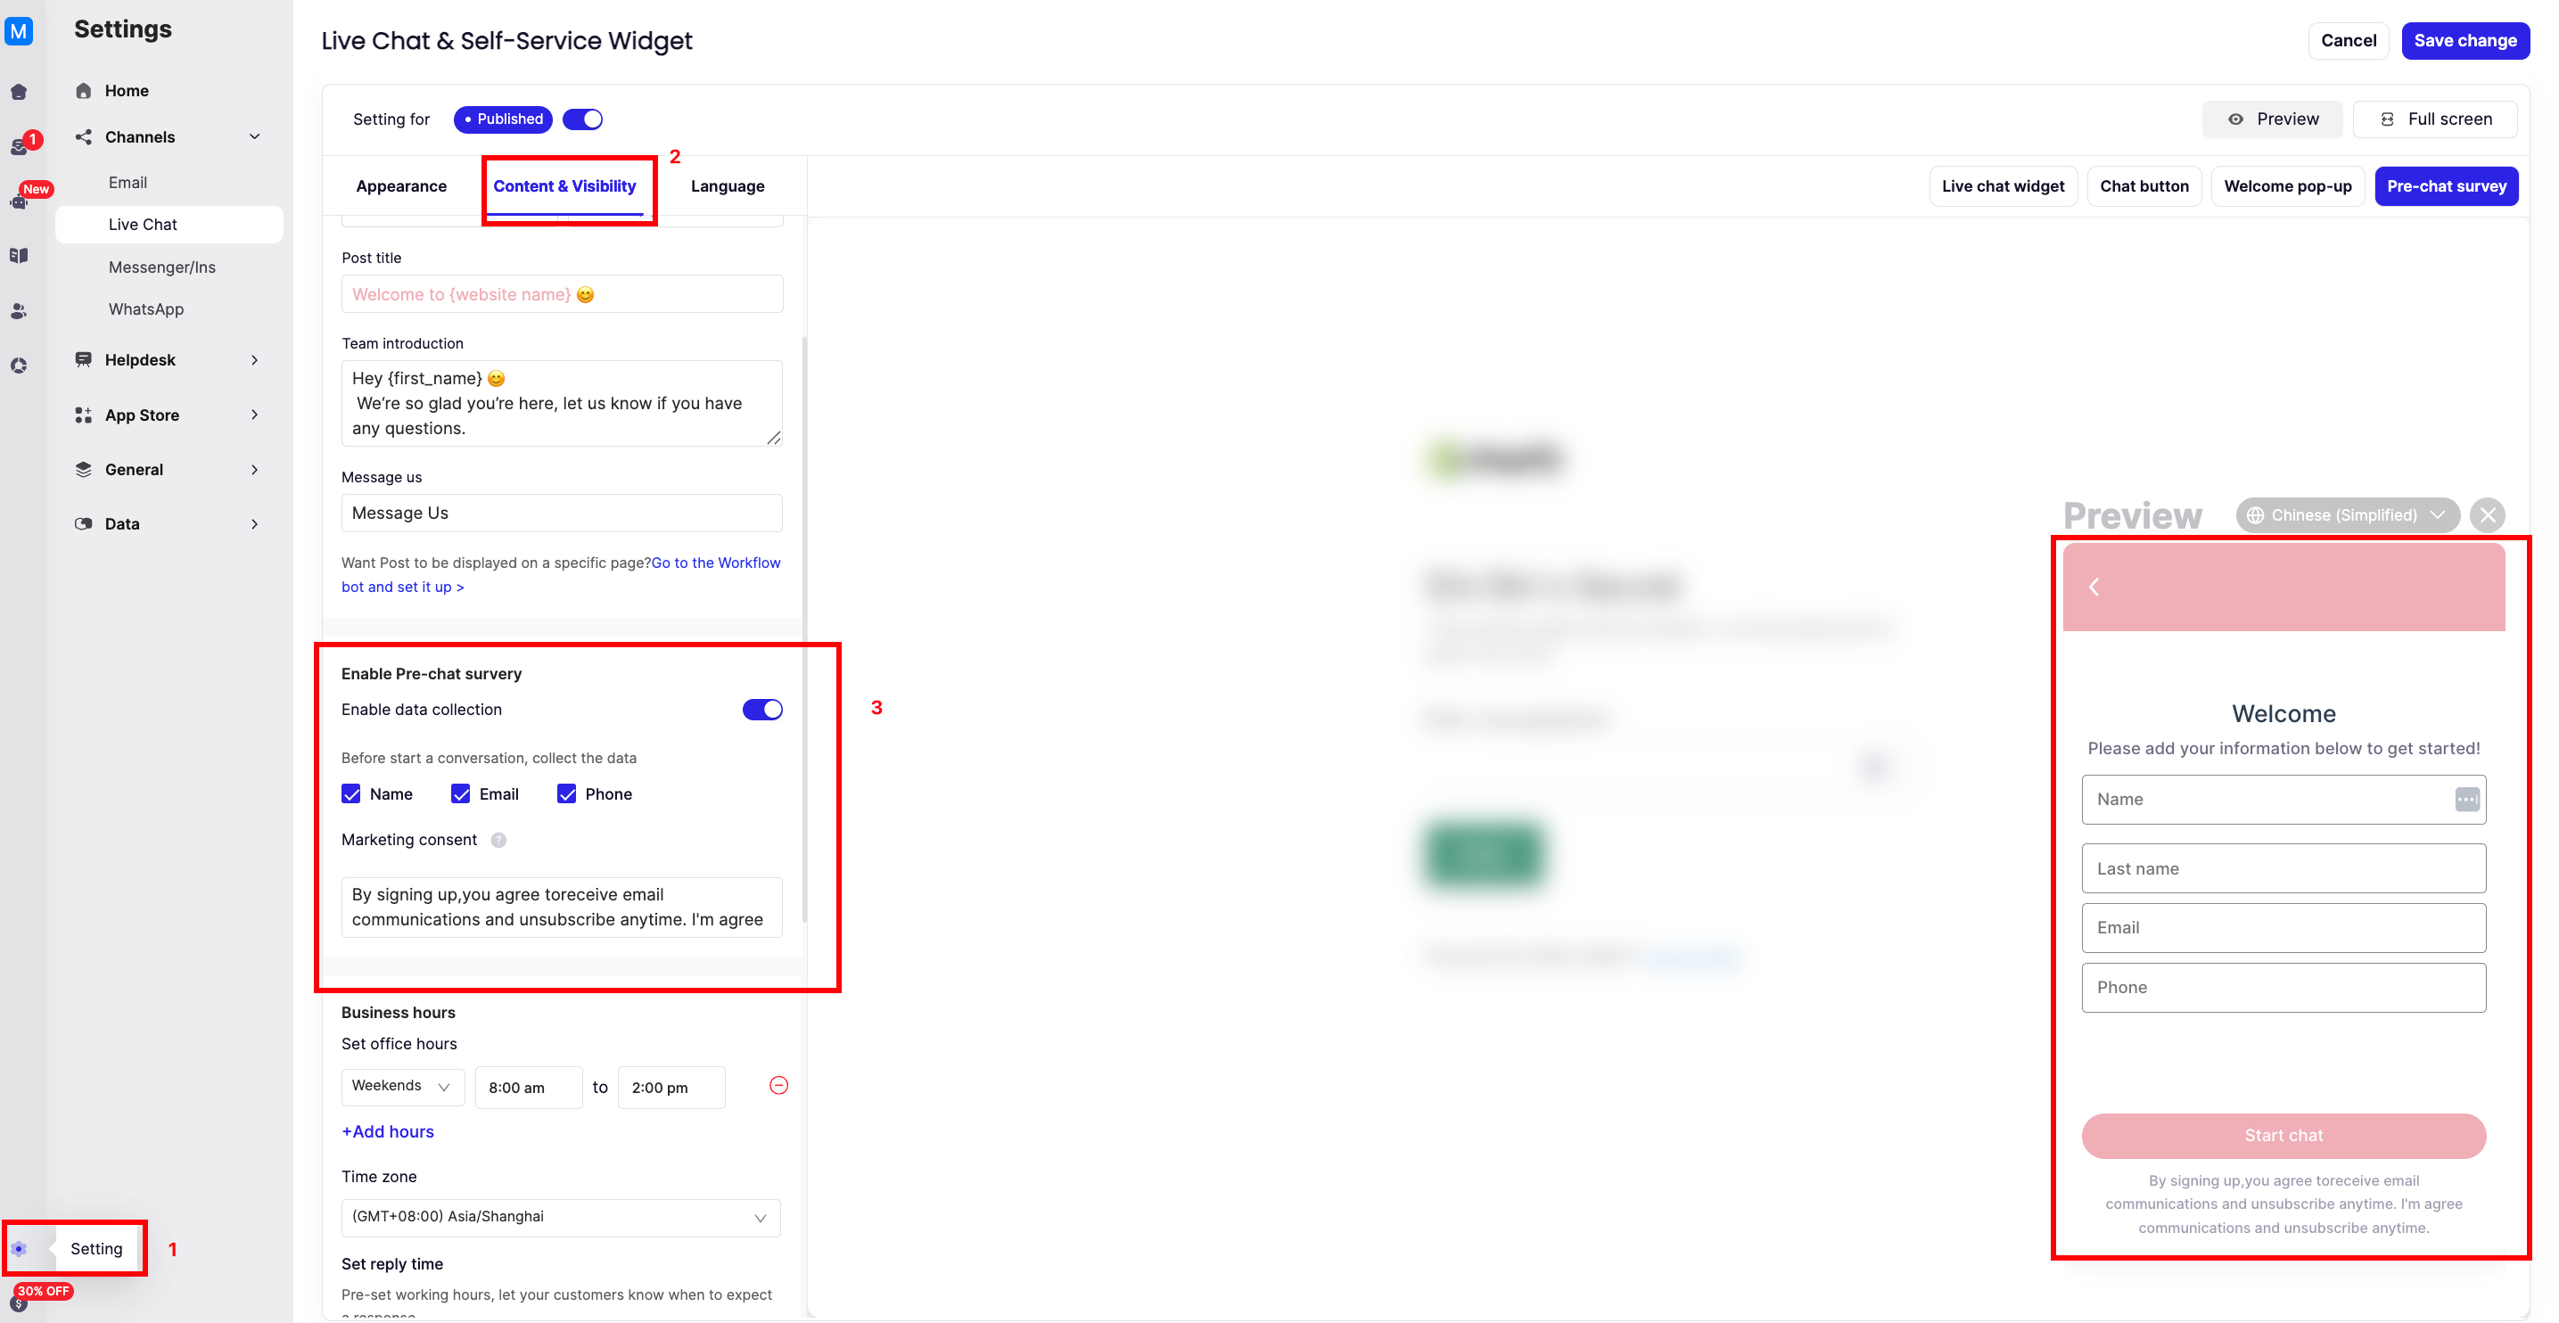Screen dimensions: 2559x1323
Task: Select the Chat button preview tab
Action: [2143, 185]
